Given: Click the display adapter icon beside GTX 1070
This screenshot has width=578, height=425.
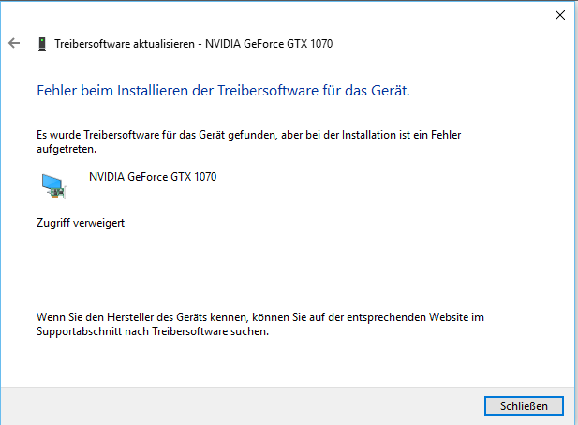Looking at the screenshot, I should pyautogui.click(x=53, y=186).
